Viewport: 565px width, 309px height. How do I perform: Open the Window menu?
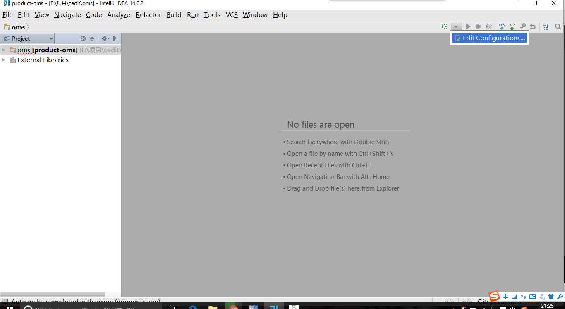(x=255, y=14)
